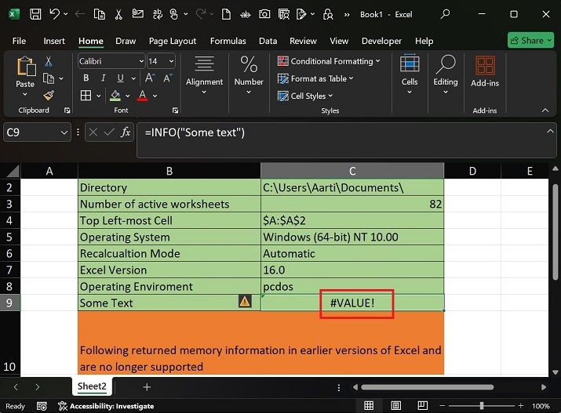Click the Cut scissors icon in Clipboard
The height and width of the screenshot is (413, 561).
coord(49,62)
